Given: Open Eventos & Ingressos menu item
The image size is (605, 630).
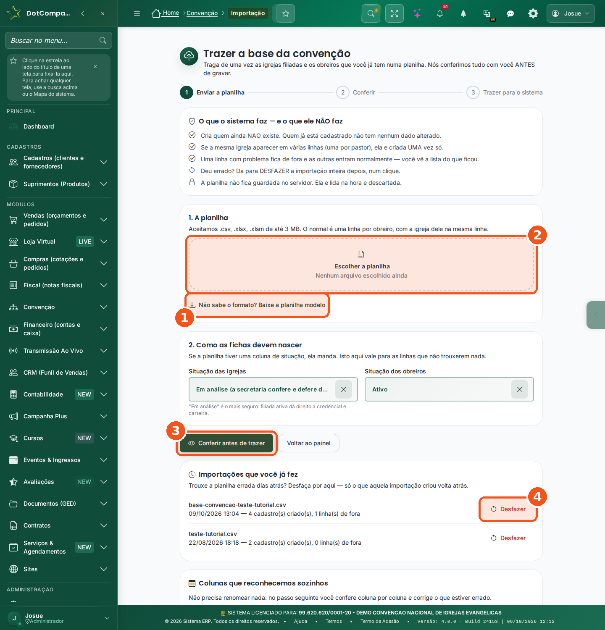Looking at the screenshot, I should coord(58,460).
